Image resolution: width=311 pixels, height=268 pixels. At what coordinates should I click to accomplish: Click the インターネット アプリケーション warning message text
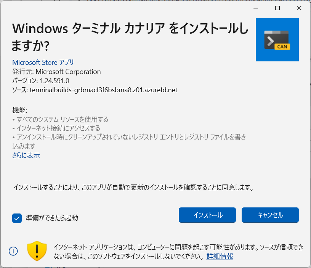coord(178,252)
